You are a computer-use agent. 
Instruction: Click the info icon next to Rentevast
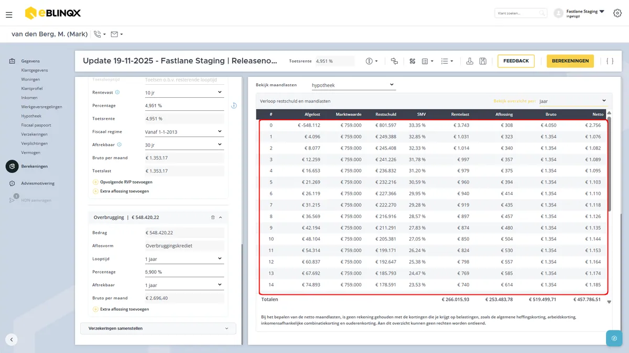[117, 92]
